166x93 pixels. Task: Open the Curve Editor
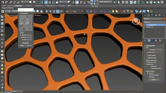(x=135, y=2)
